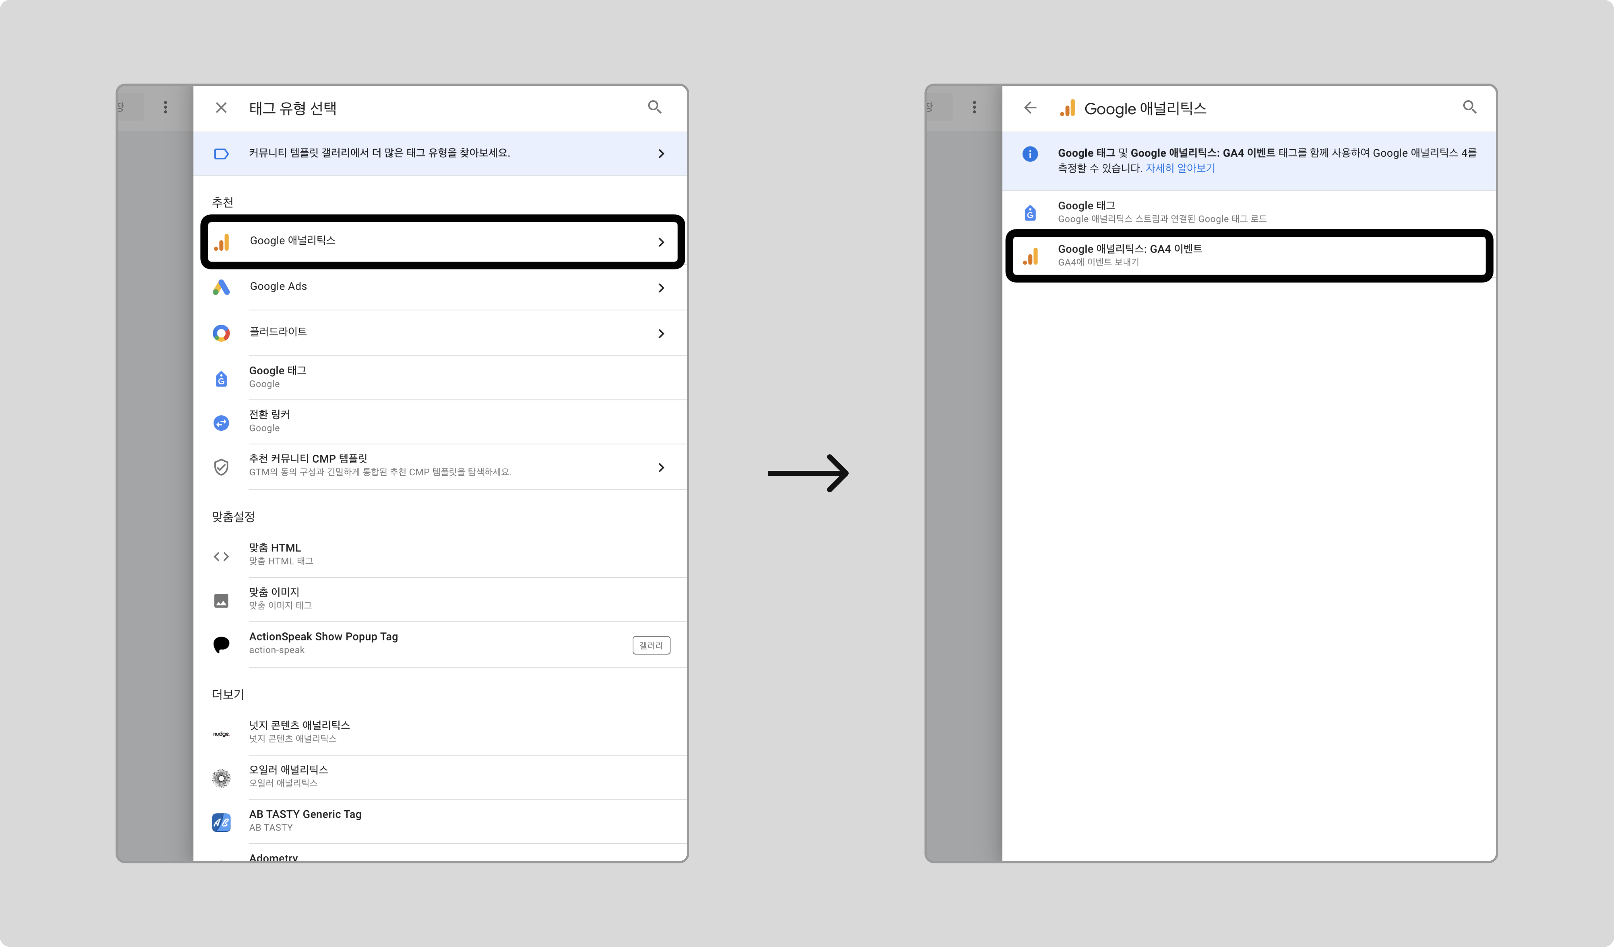Click 추천 커뮤니티 CMP 템플릿 label

pyautogui.click(x=308, y=458)
